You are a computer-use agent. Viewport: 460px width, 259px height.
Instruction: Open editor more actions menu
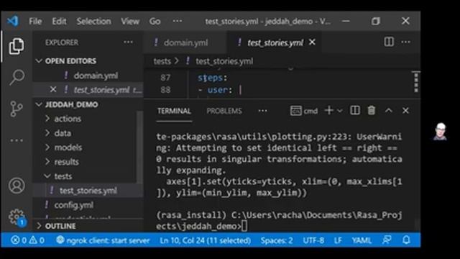pos(405,42)
